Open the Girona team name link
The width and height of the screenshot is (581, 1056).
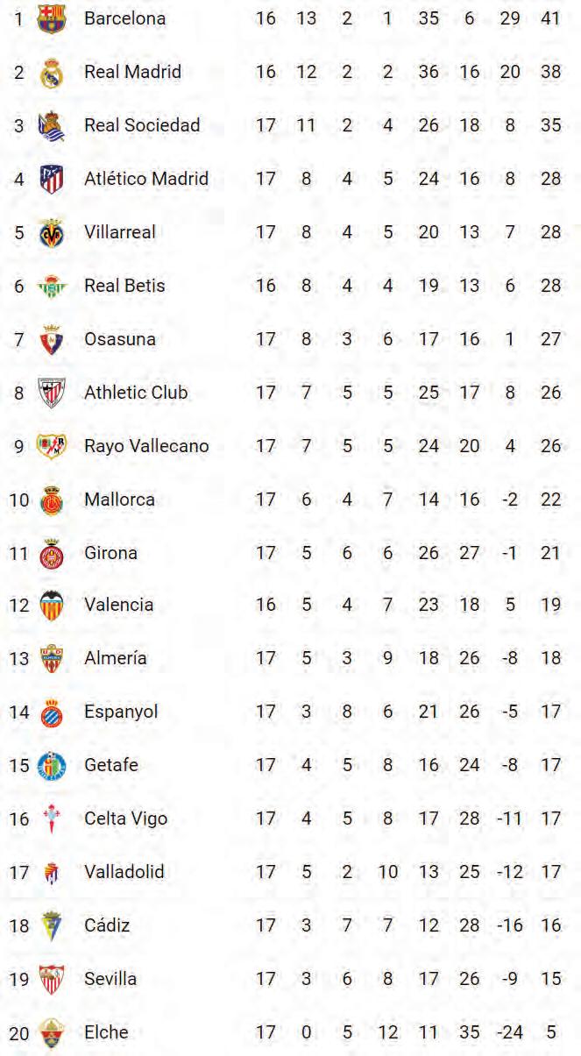110,553
